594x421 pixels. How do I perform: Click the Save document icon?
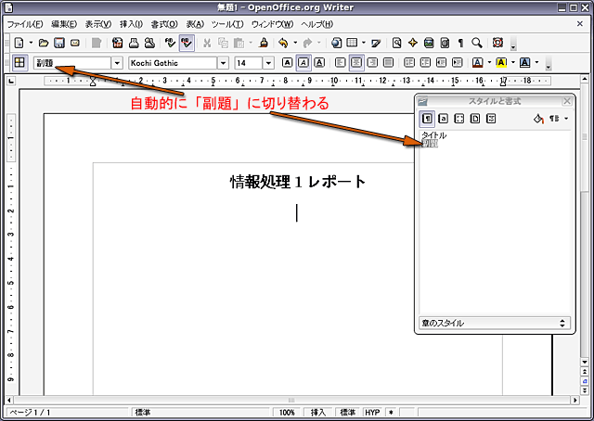coord(59,43)
